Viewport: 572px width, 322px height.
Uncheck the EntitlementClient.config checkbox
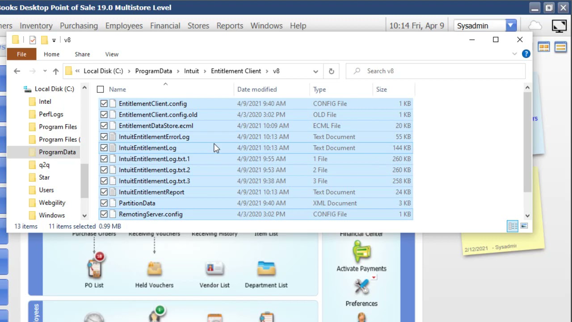tap(104, 104)
